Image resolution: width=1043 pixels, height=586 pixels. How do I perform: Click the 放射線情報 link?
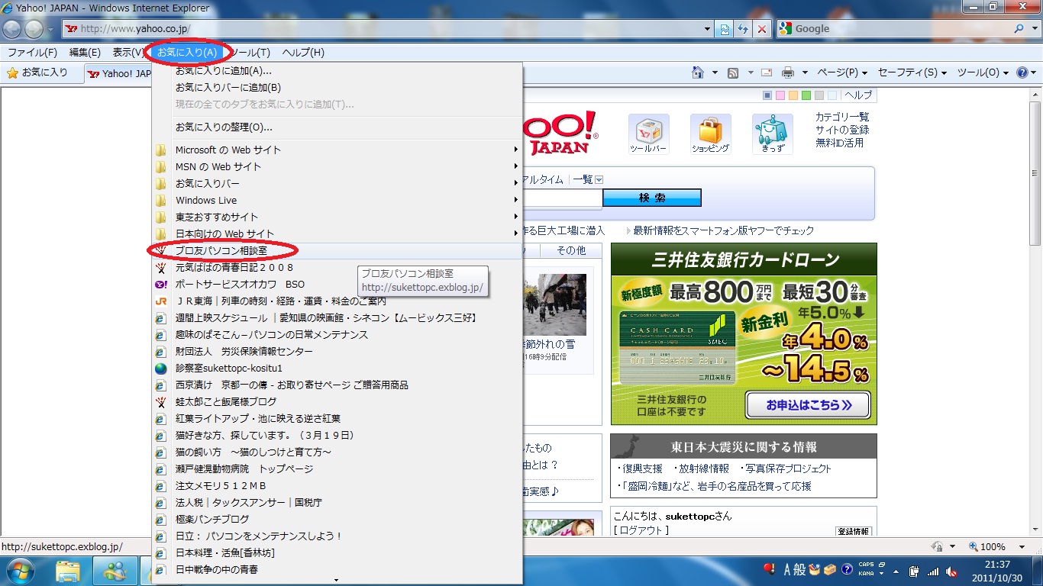click(x=703, y=468)
